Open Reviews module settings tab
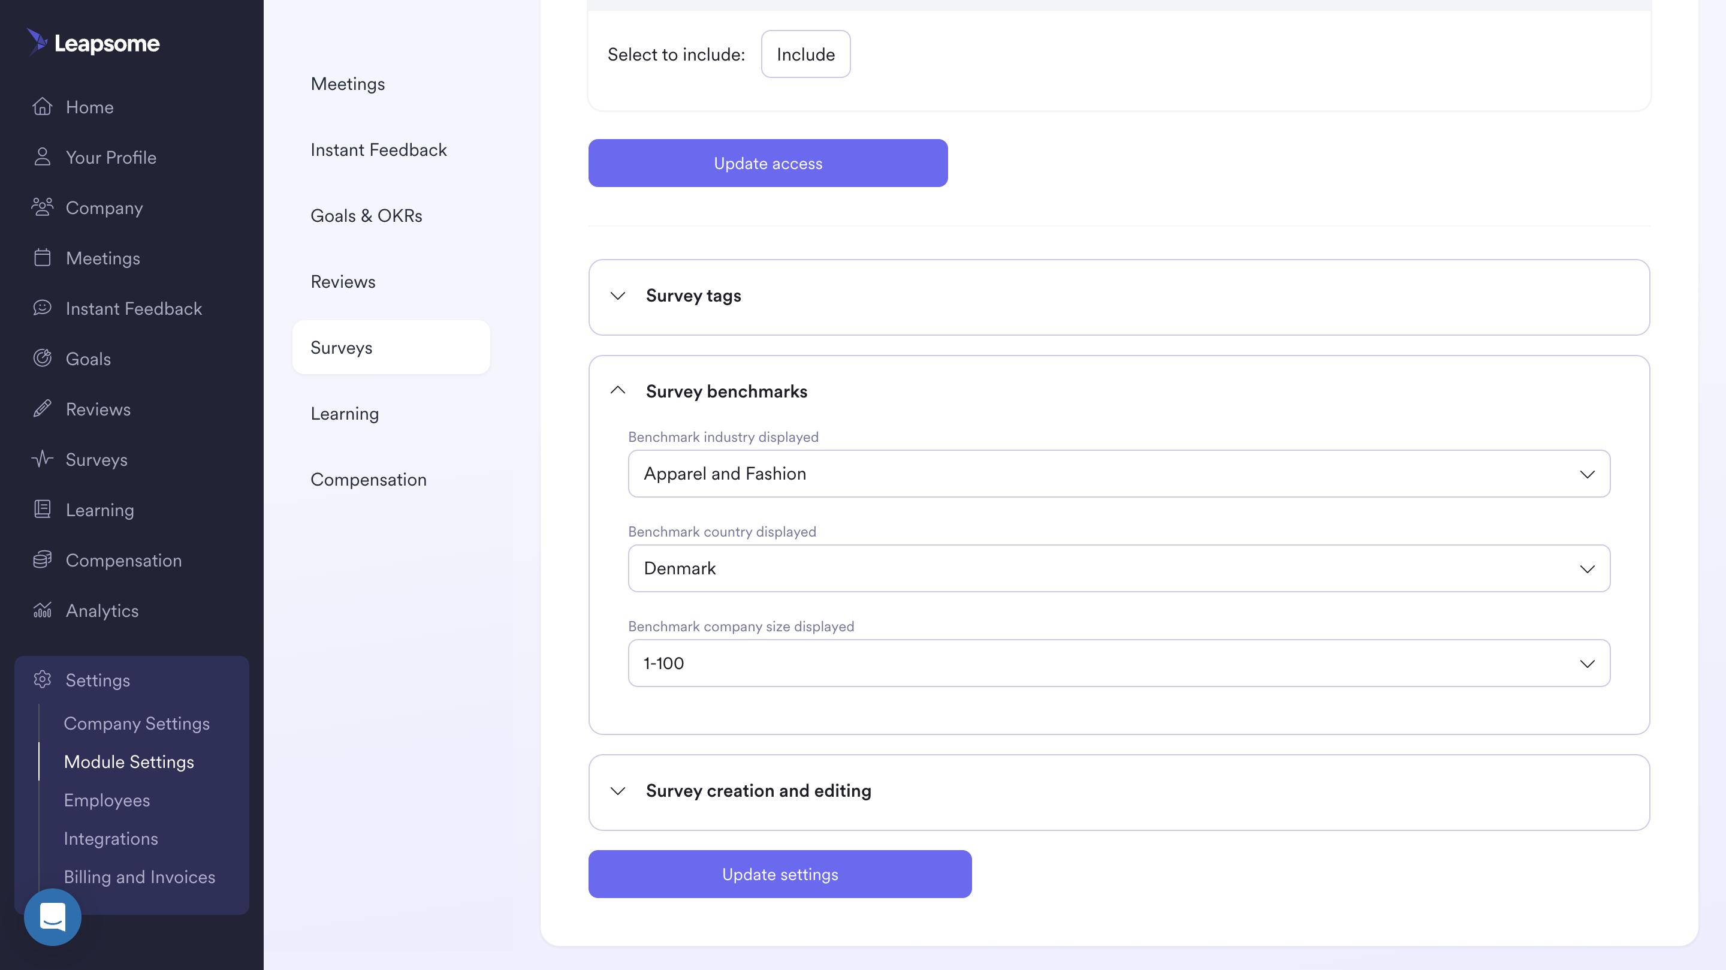The width and height of the screenshot is (1726, 970). [391, 282]
